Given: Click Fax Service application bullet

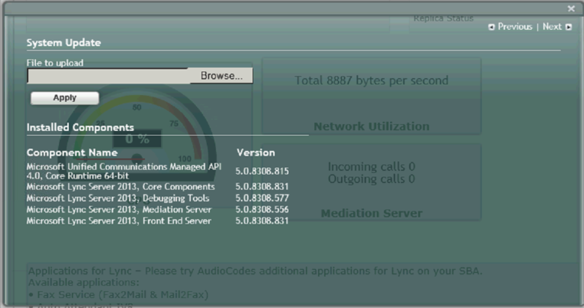Looking at the screenshot, I should point(120,295).
